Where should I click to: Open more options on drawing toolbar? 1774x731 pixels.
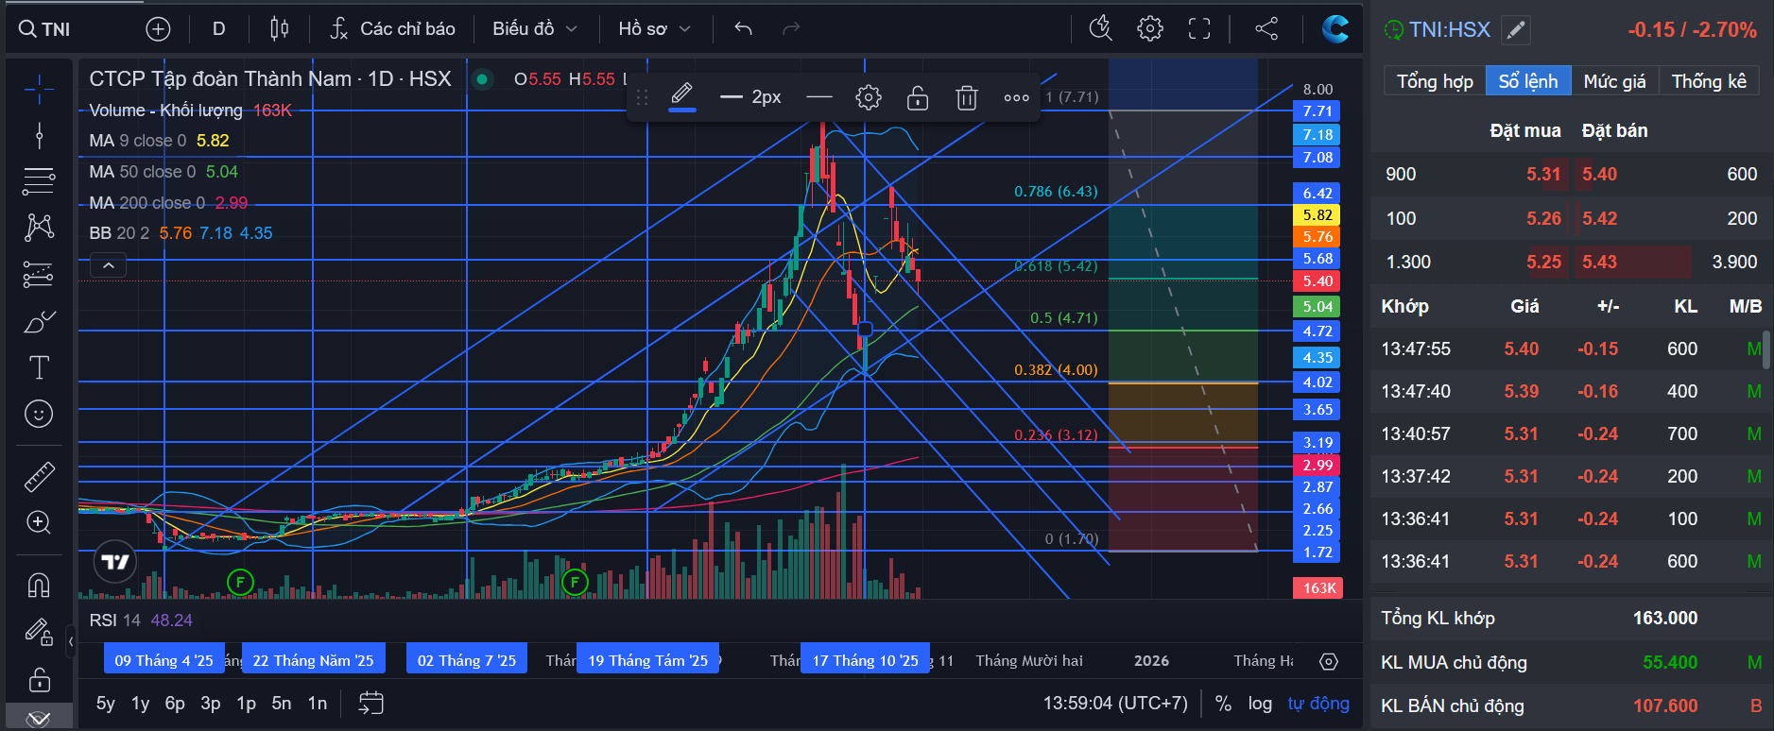1016,97
